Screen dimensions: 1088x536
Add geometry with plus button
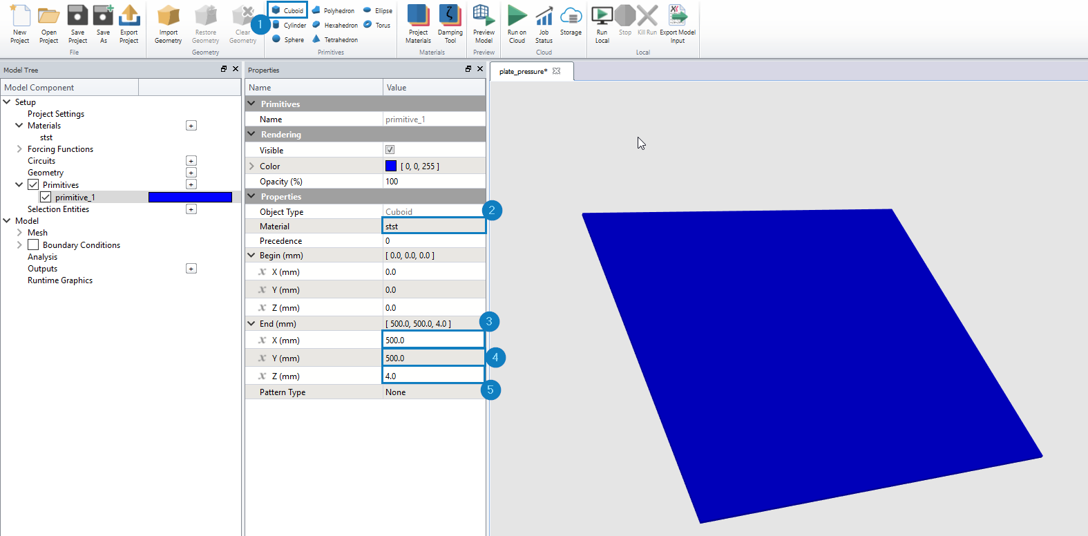(191, 172)
